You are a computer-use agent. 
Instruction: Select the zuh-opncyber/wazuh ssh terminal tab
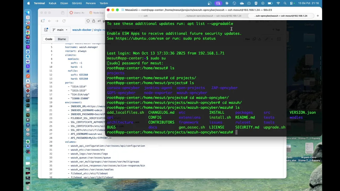point(280,16)
